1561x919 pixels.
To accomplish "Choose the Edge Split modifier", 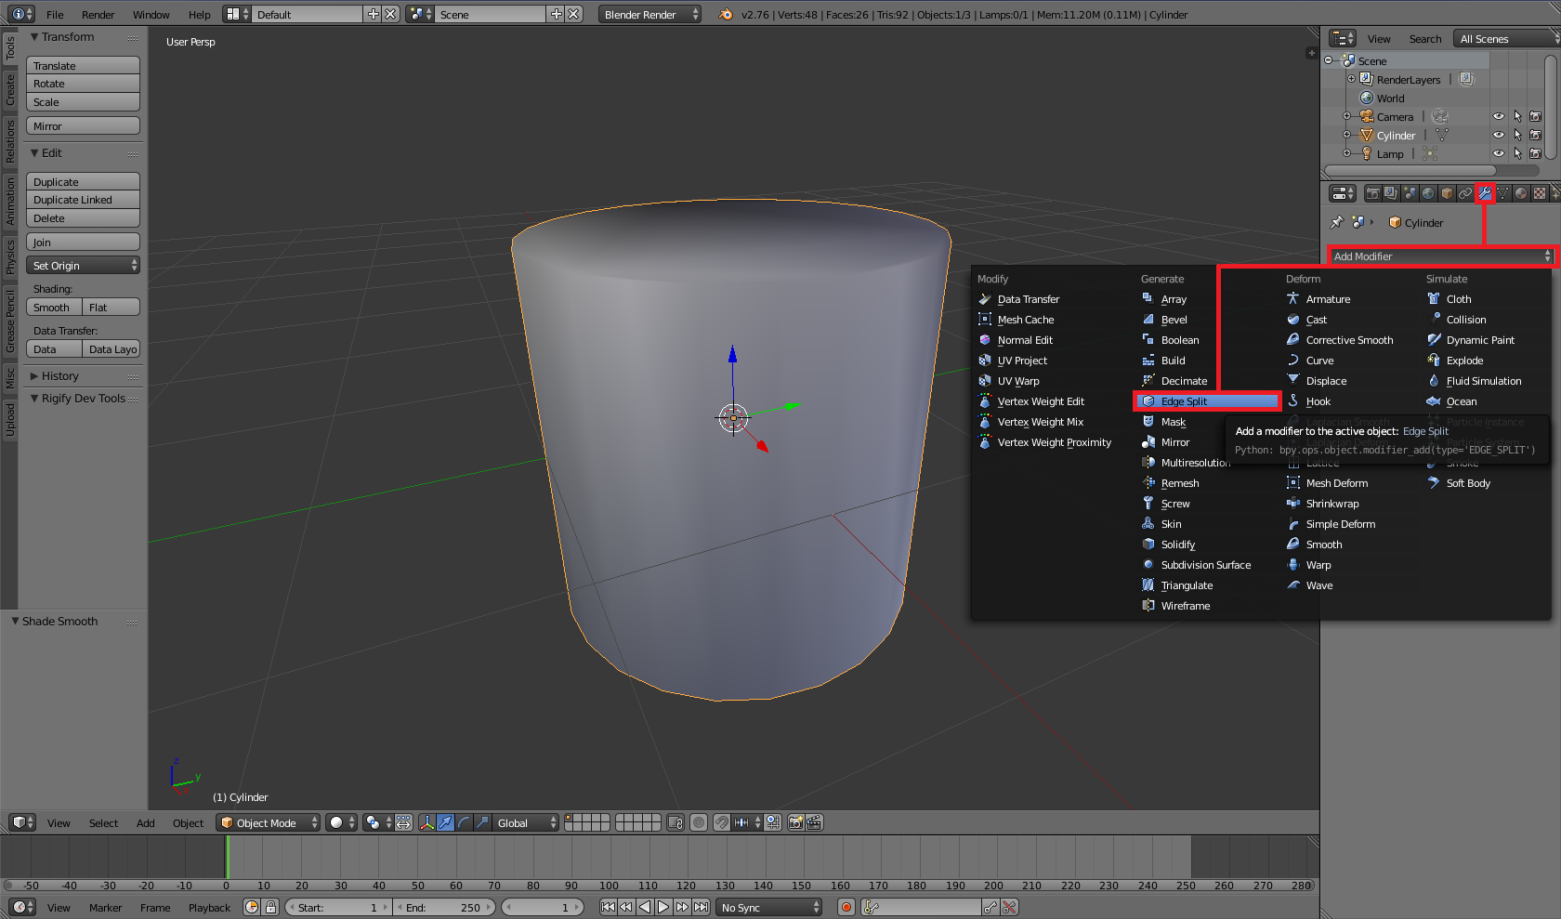I will tap(1207, 401).
